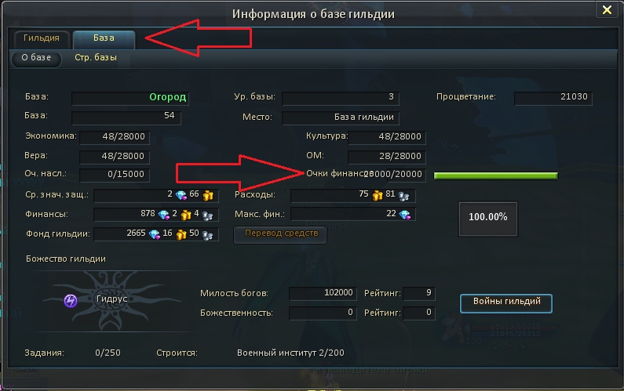Open the Стр. базы sub-tab
The width and height of the screenshot is (624, 391).
click(x=96, y=58)
